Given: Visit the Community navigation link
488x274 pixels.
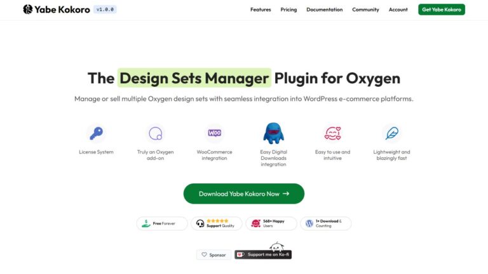Looking at the screenshot, I should [x=365, y=10].
